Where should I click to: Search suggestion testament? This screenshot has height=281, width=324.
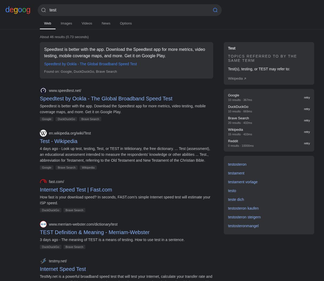click(236, 173)
